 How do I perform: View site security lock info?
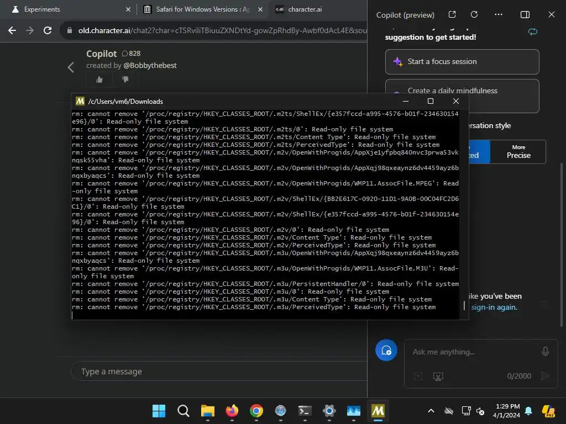(70, 31)
